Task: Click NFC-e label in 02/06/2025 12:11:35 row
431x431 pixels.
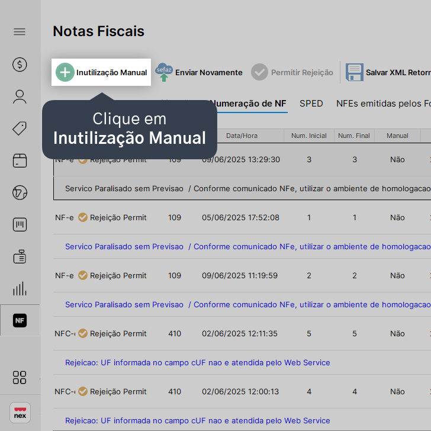Action: [x=65, y=333]
